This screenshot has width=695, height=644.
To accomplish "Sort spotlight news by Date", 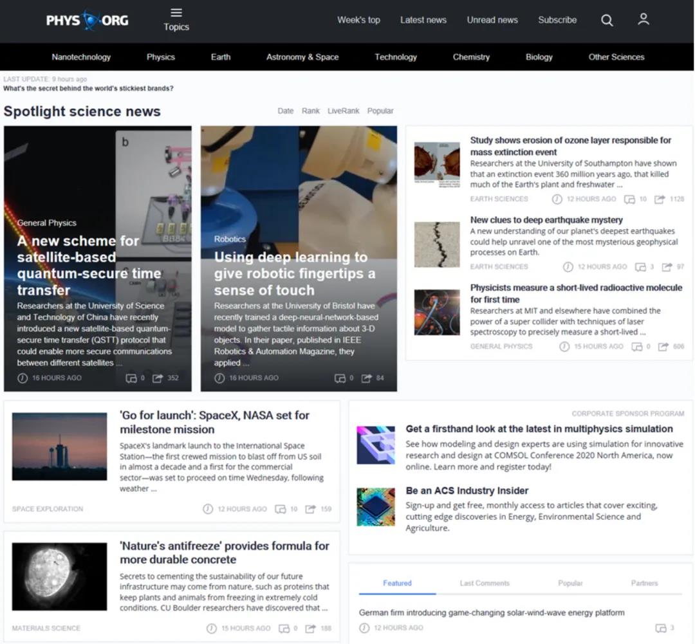I will pos(285,111).
